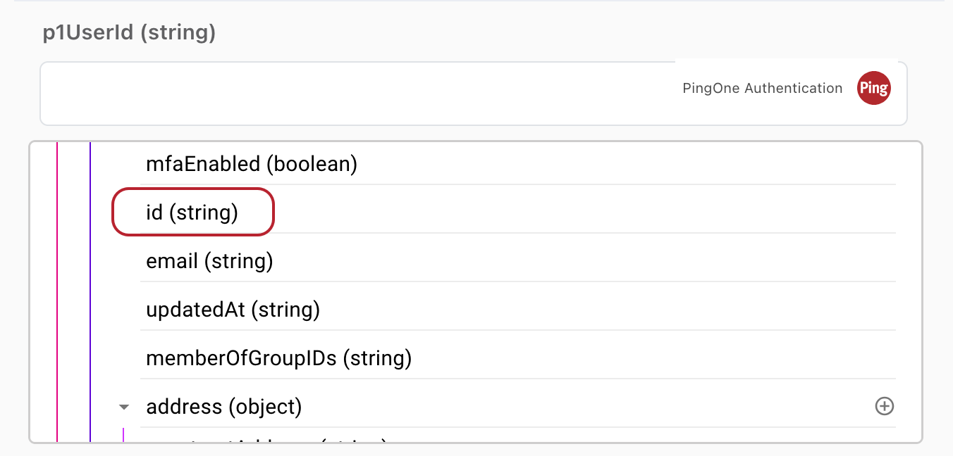The image size is (953, 456).
Task: Select the memberOfGroupIDs string field
Action: pyautogui.click(x=278, y=357)
